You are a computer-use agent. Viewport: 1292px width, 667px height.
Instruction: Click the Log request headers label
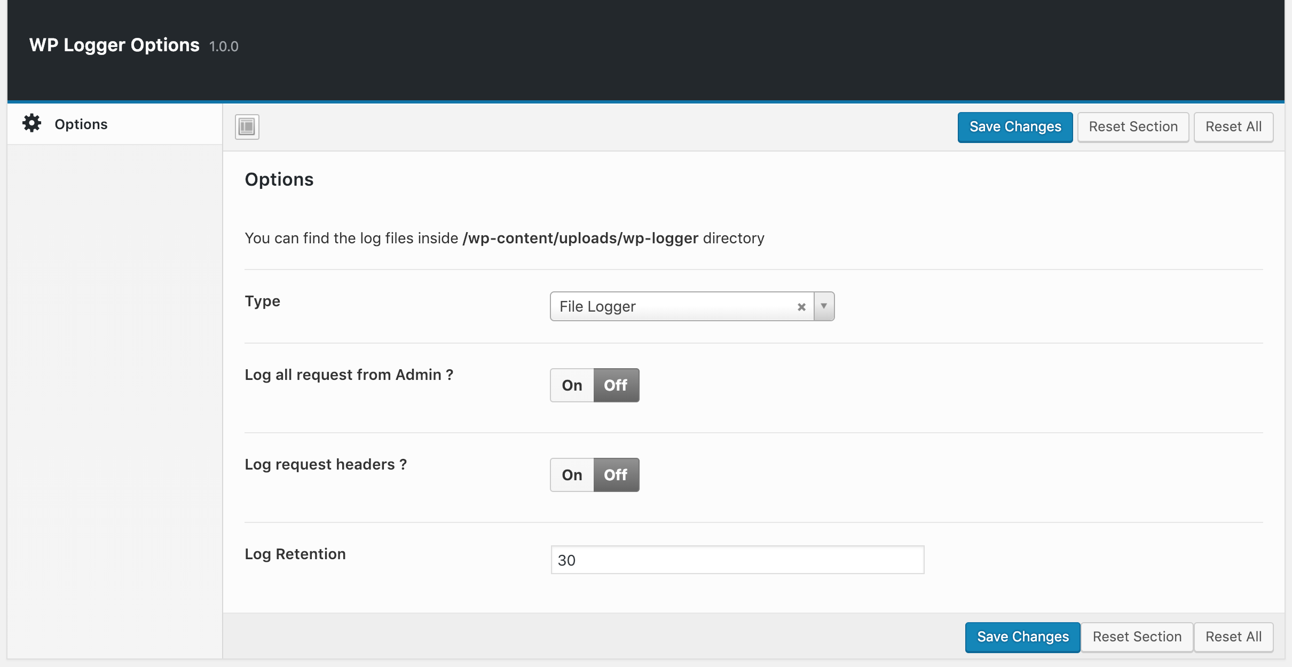[326, 465]
